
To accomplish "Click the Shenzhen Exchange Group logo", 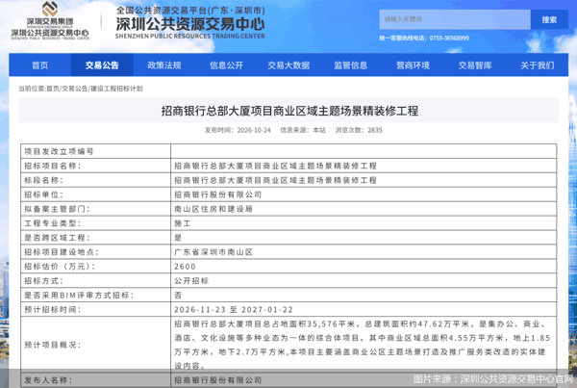I will coord(50,20).
